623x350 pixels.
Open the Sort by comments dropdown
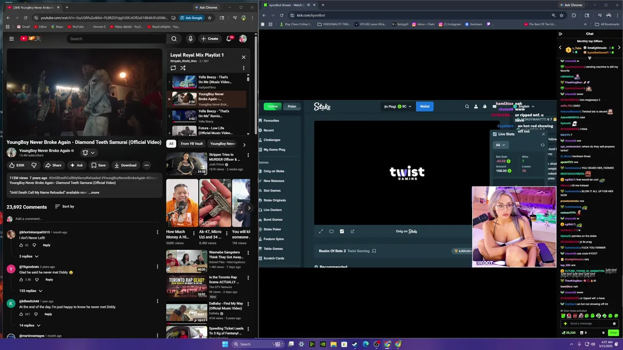tap(64, 207)
